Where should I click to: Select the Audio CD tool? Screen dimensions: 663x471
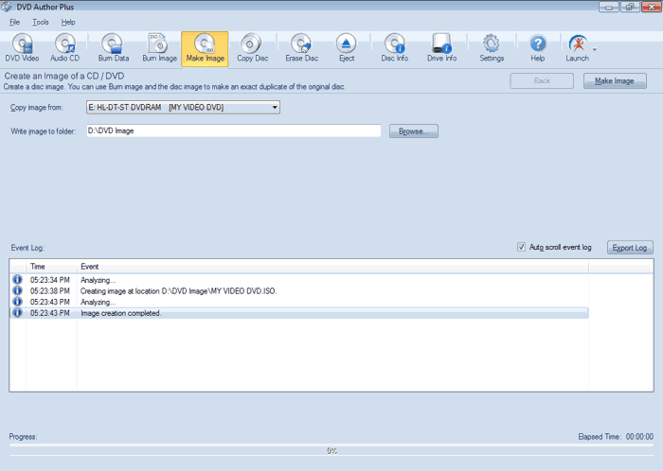64,47
